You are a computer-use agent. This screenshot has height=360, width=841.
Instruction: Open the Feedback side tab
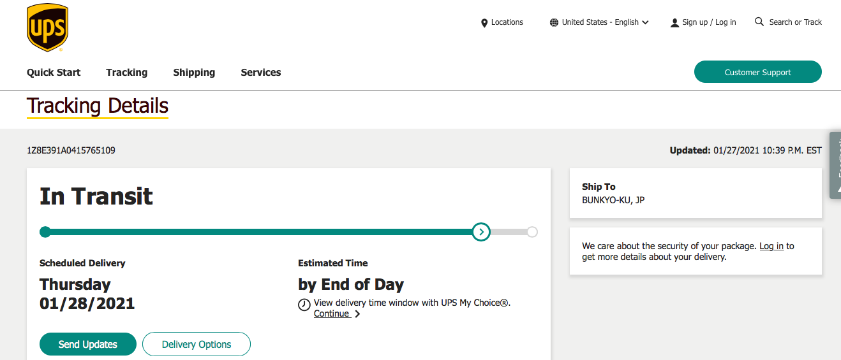click(x=835, y=165)
